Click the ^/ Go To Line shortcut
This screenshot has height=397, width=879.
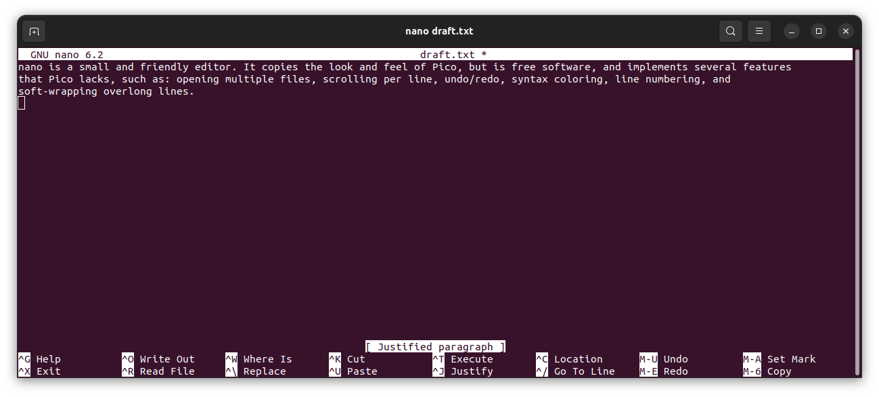coord(575,371)
